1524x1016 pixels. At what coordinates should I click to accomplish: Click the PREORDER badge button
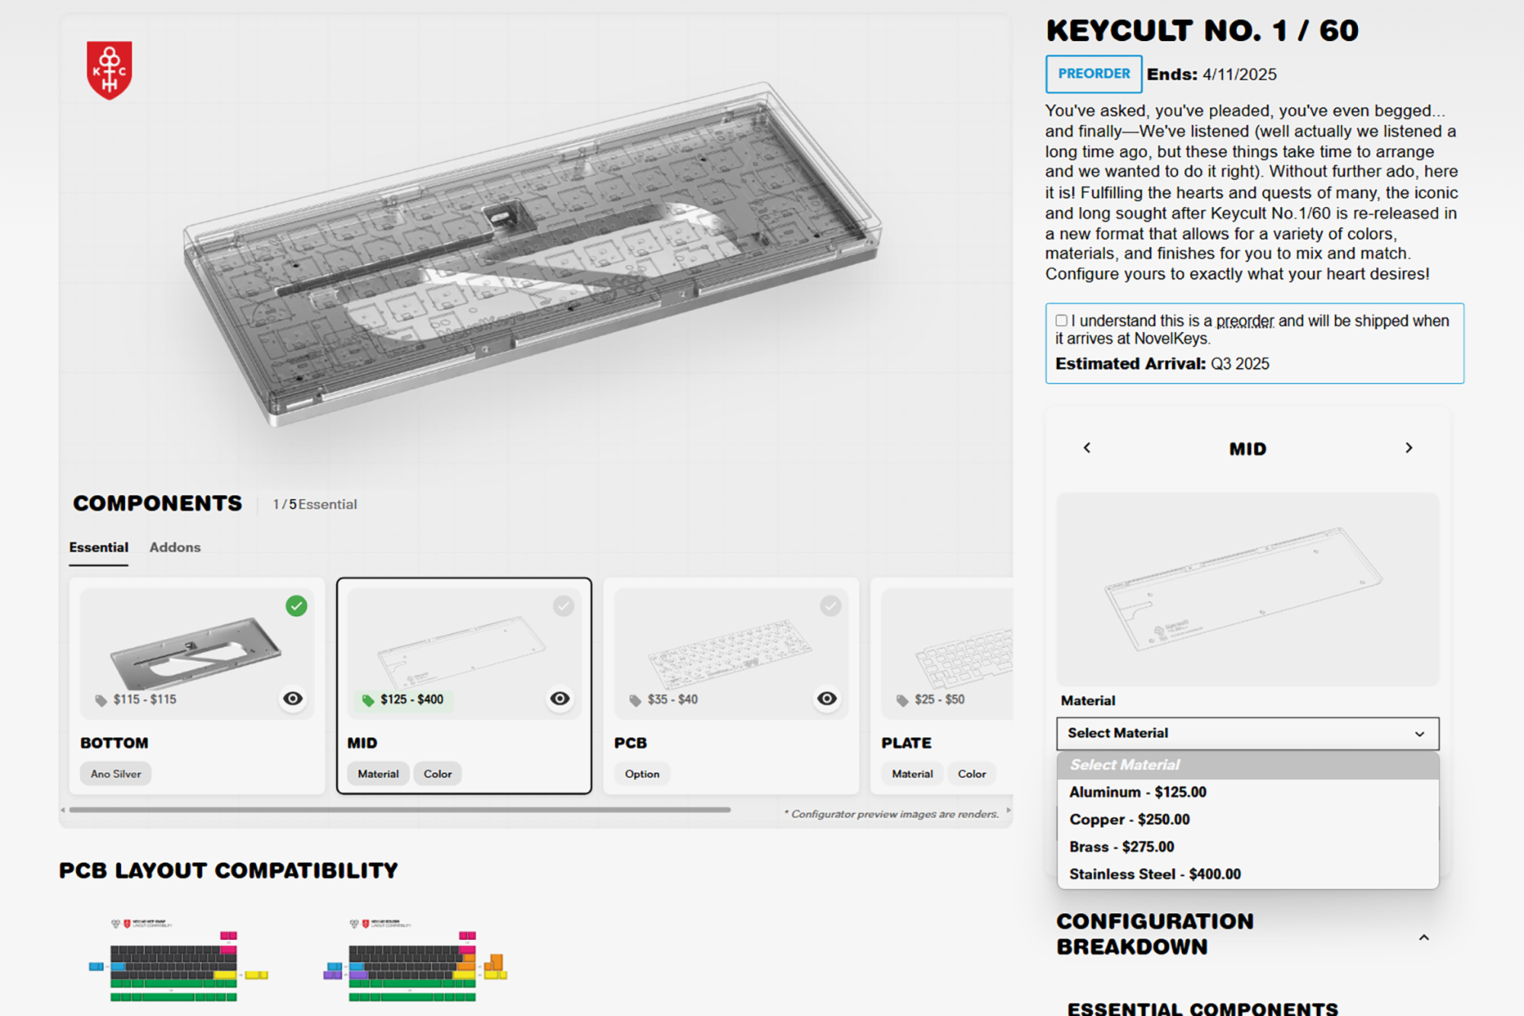[1093, 74]
